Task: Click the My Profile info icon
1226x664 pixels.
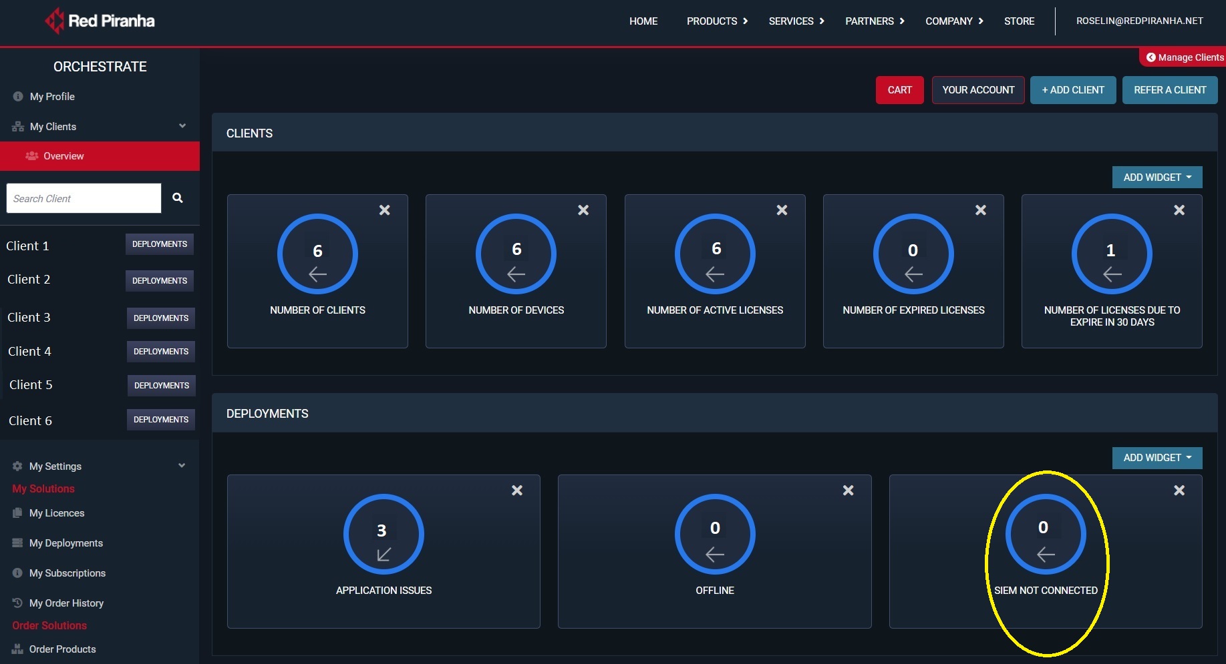Action: (18, 97)
